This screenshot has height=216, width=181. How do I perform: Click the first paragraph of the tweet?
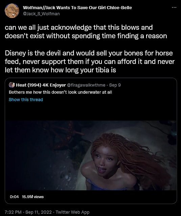86,31
